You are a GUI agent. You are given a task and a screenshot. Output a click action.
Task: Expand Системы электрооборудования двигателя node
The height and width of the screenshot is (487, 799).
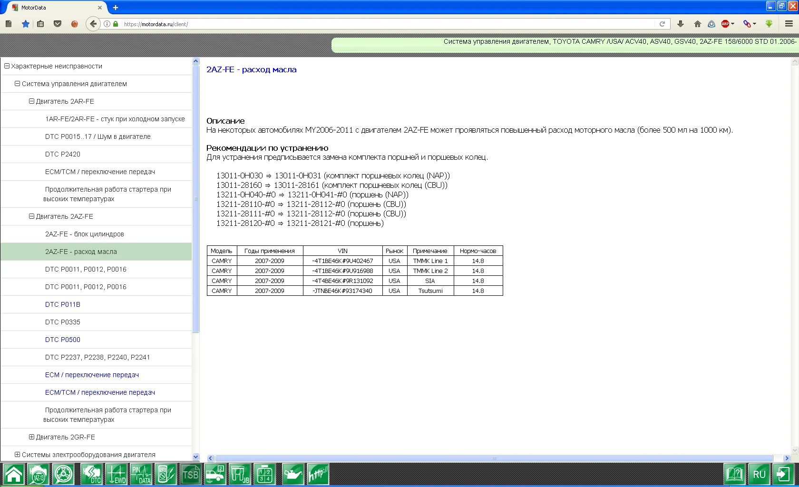click(x=17, y=455)
